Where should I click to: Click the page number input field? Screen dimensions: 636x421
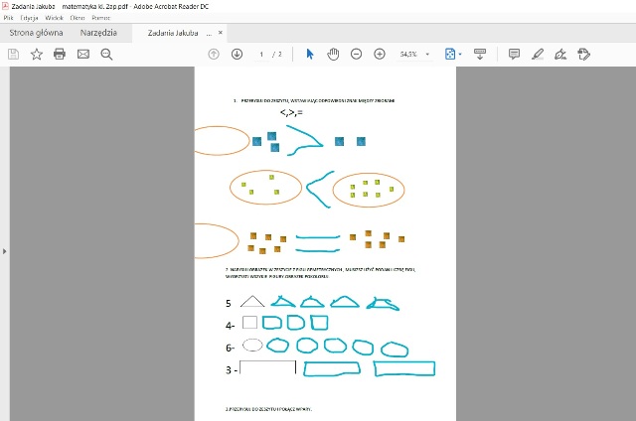(262, 54)
